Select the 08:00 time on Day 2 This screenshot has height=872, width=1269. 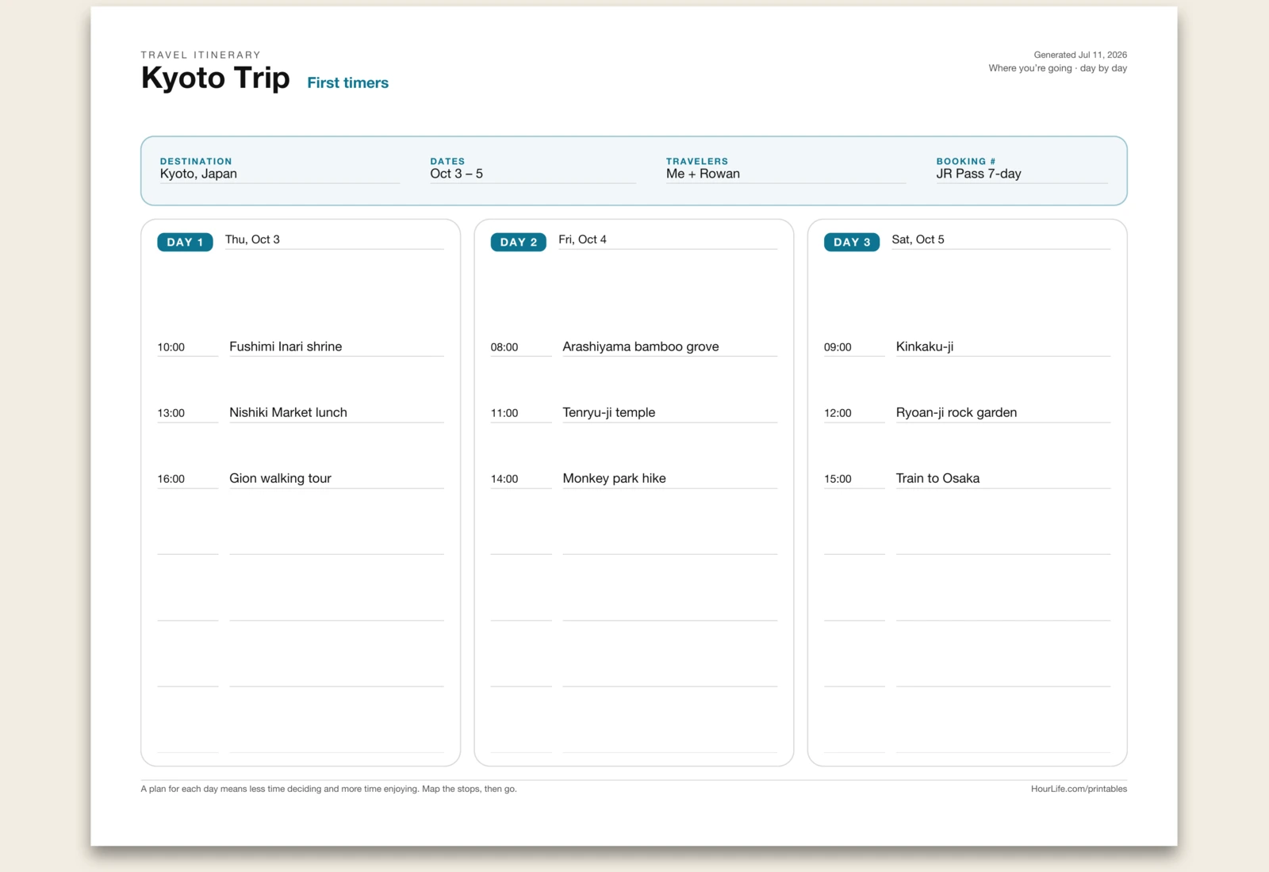point(520,347)
